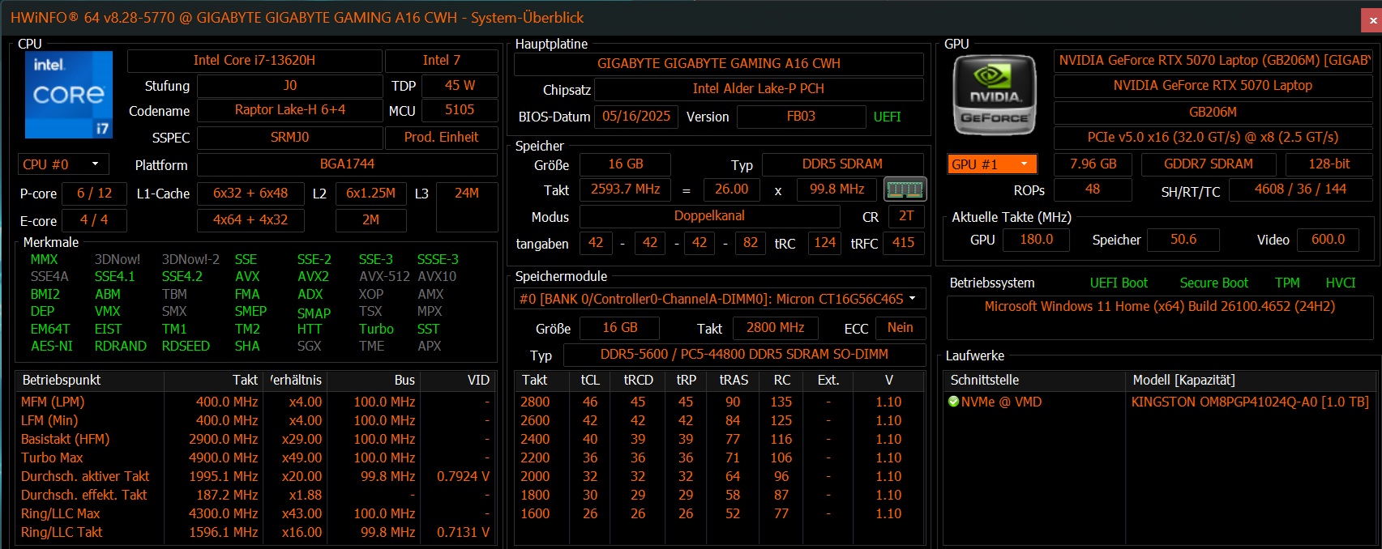Click the chipset value Intel Alder Lake-P PCH
The image size is (1382, 549).
(x=759, y=89)
